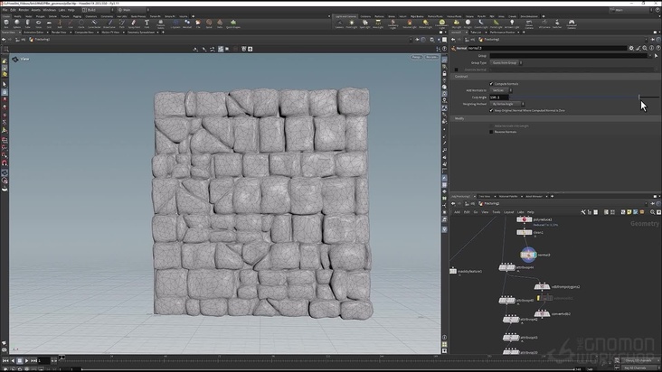Viewport: 662px width, 372px height.
Task: Select the File shelf tool
Action: click(197, 23)
